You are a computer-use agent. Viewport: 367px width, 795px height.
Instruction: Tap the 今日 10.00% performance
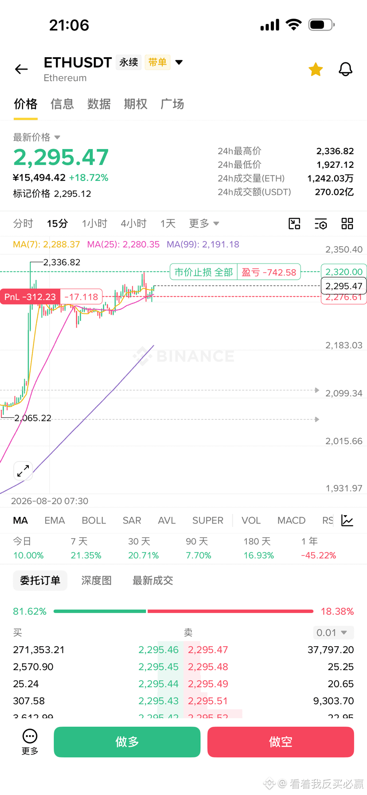click(x=28, y=548)
